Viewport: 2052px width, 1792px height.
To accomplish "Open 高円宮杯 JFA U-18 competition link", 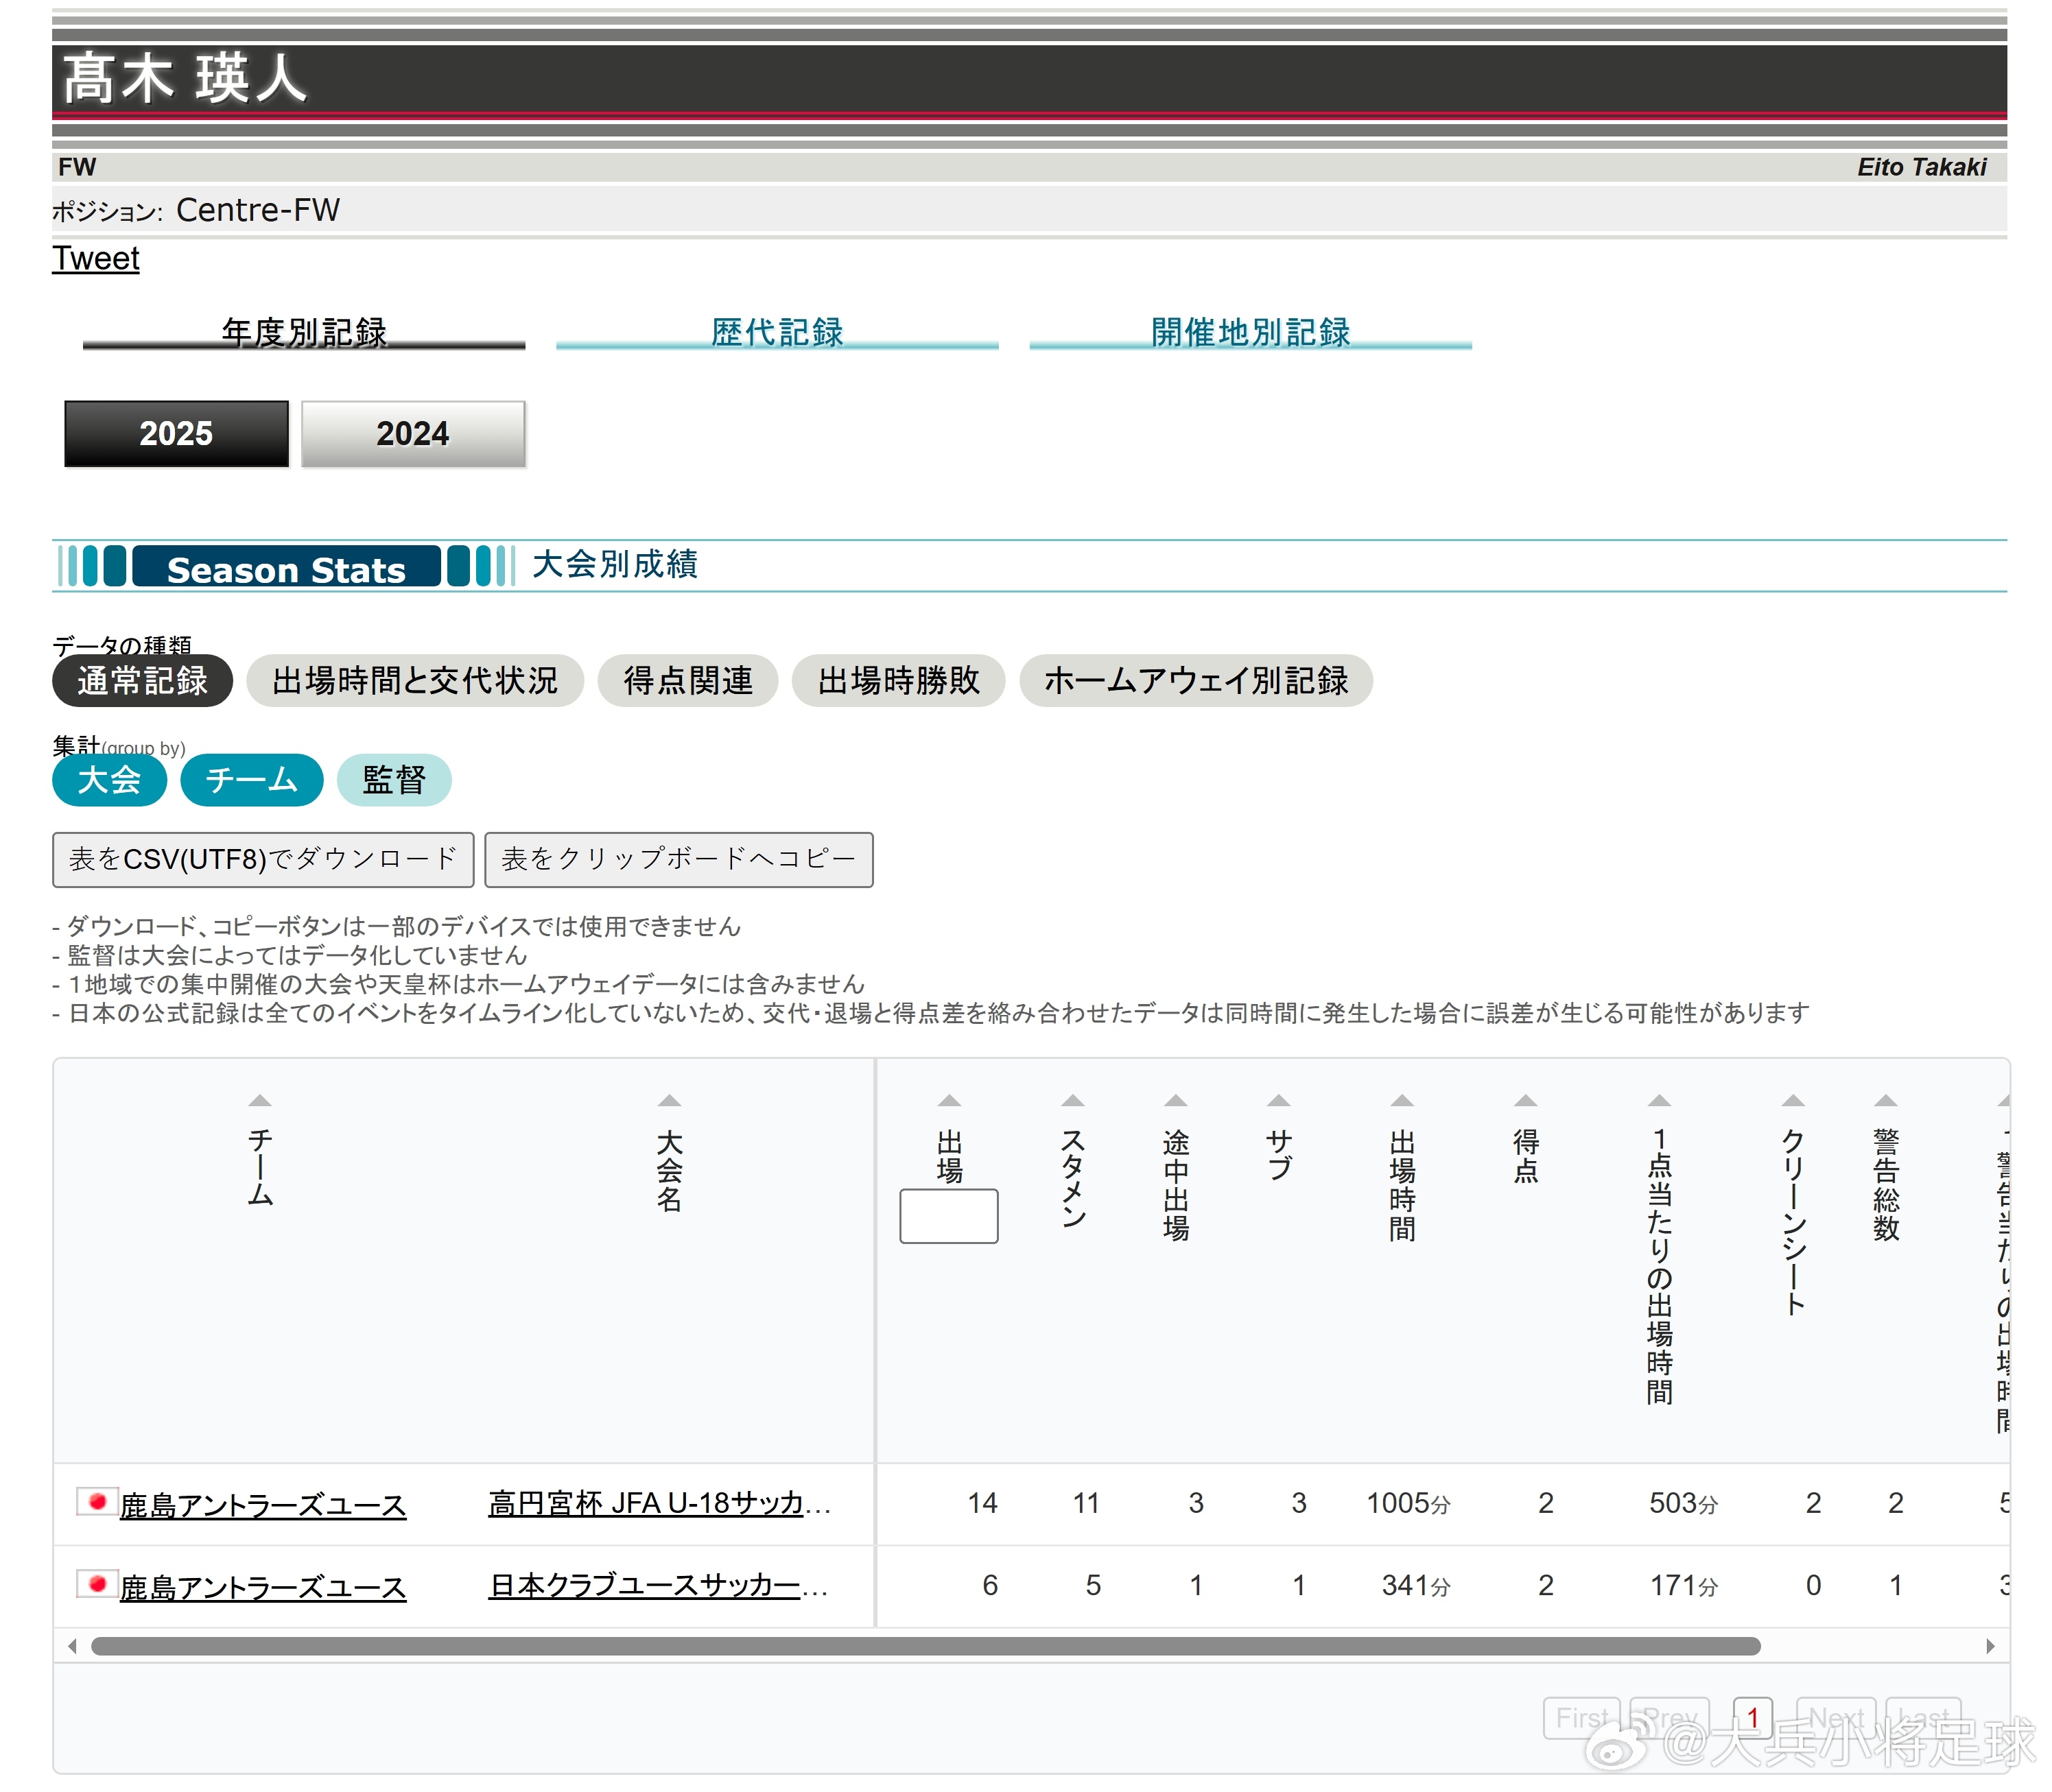I will coord(659,1503).
